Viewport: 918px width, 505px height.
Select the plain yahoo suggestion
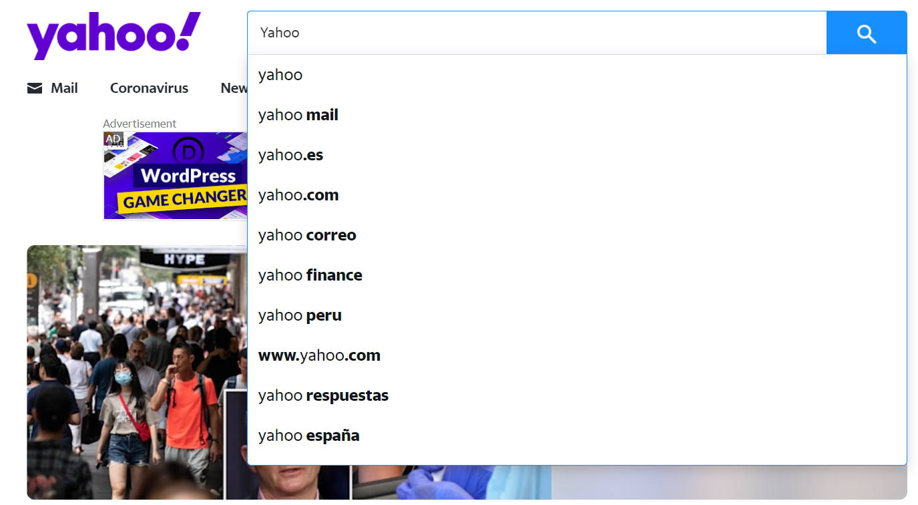pos(280,74)
